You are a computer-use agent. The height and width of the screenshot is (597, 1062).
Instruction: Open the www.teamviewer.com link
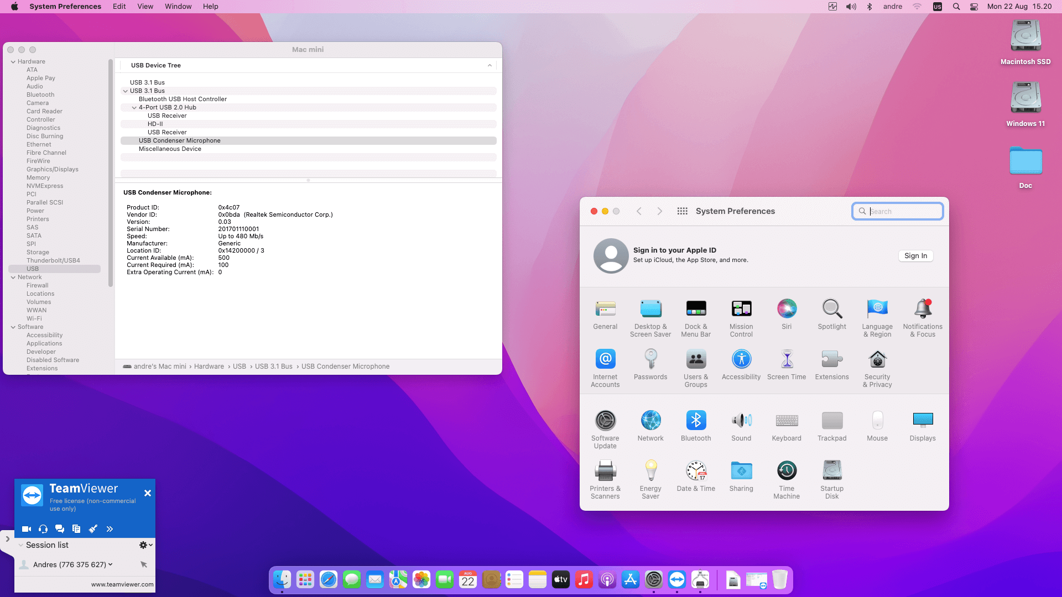(x=122, y=584)
